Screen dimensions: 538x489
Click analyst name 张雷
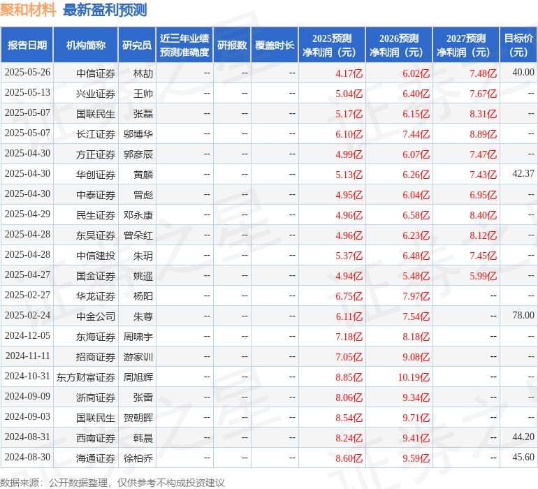pyautogui.click(x=143, y=397)
